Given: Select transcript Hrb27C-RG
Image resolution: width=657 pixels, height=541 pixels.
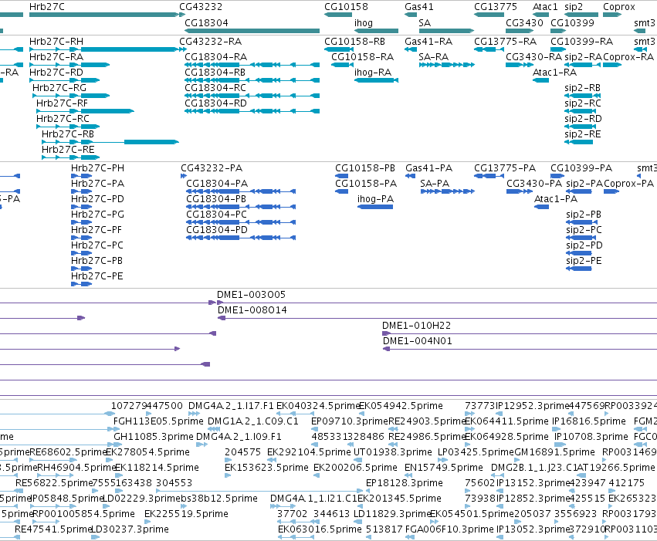Looking at the screenshot, I should (71, 96).
